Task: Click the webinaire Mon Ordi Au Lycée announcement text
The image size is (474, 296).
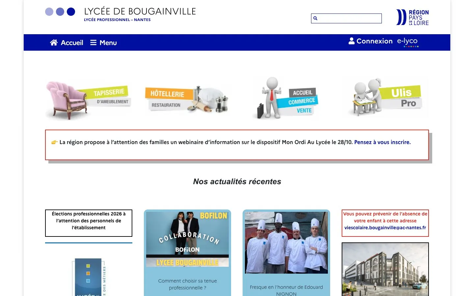Action: click(206, 142)
